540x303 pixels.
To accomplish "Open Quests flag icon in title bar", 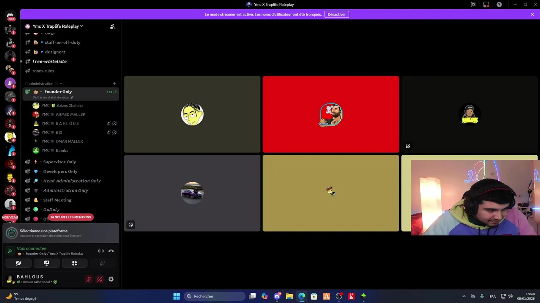I will [x=473, y=5].
